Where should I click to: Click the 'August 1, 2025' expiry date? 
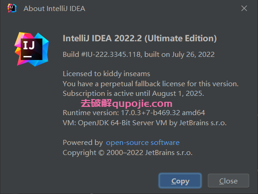tap(178, 94)
